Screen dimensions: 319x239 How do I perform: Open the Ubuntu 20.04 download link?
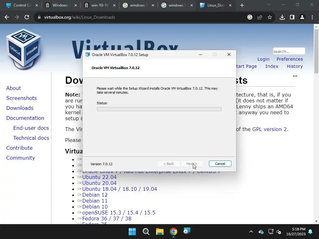point(99,183)
